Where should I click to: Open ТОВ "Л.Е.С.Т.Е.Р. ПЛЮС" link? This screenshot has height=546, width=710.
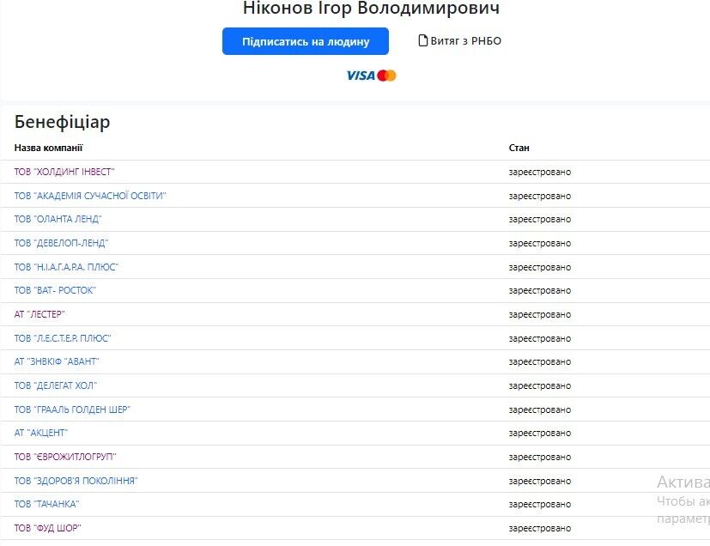point(63,338)
